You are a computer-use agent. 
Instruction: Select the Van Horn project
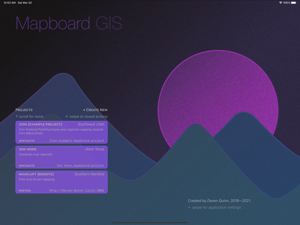point(62,157)
